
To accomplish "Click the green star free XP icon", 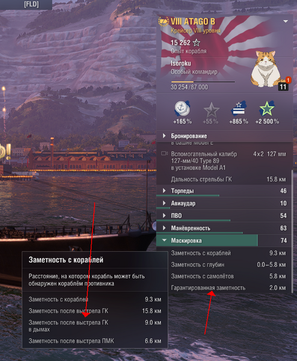I will click(x=267, y=108).
